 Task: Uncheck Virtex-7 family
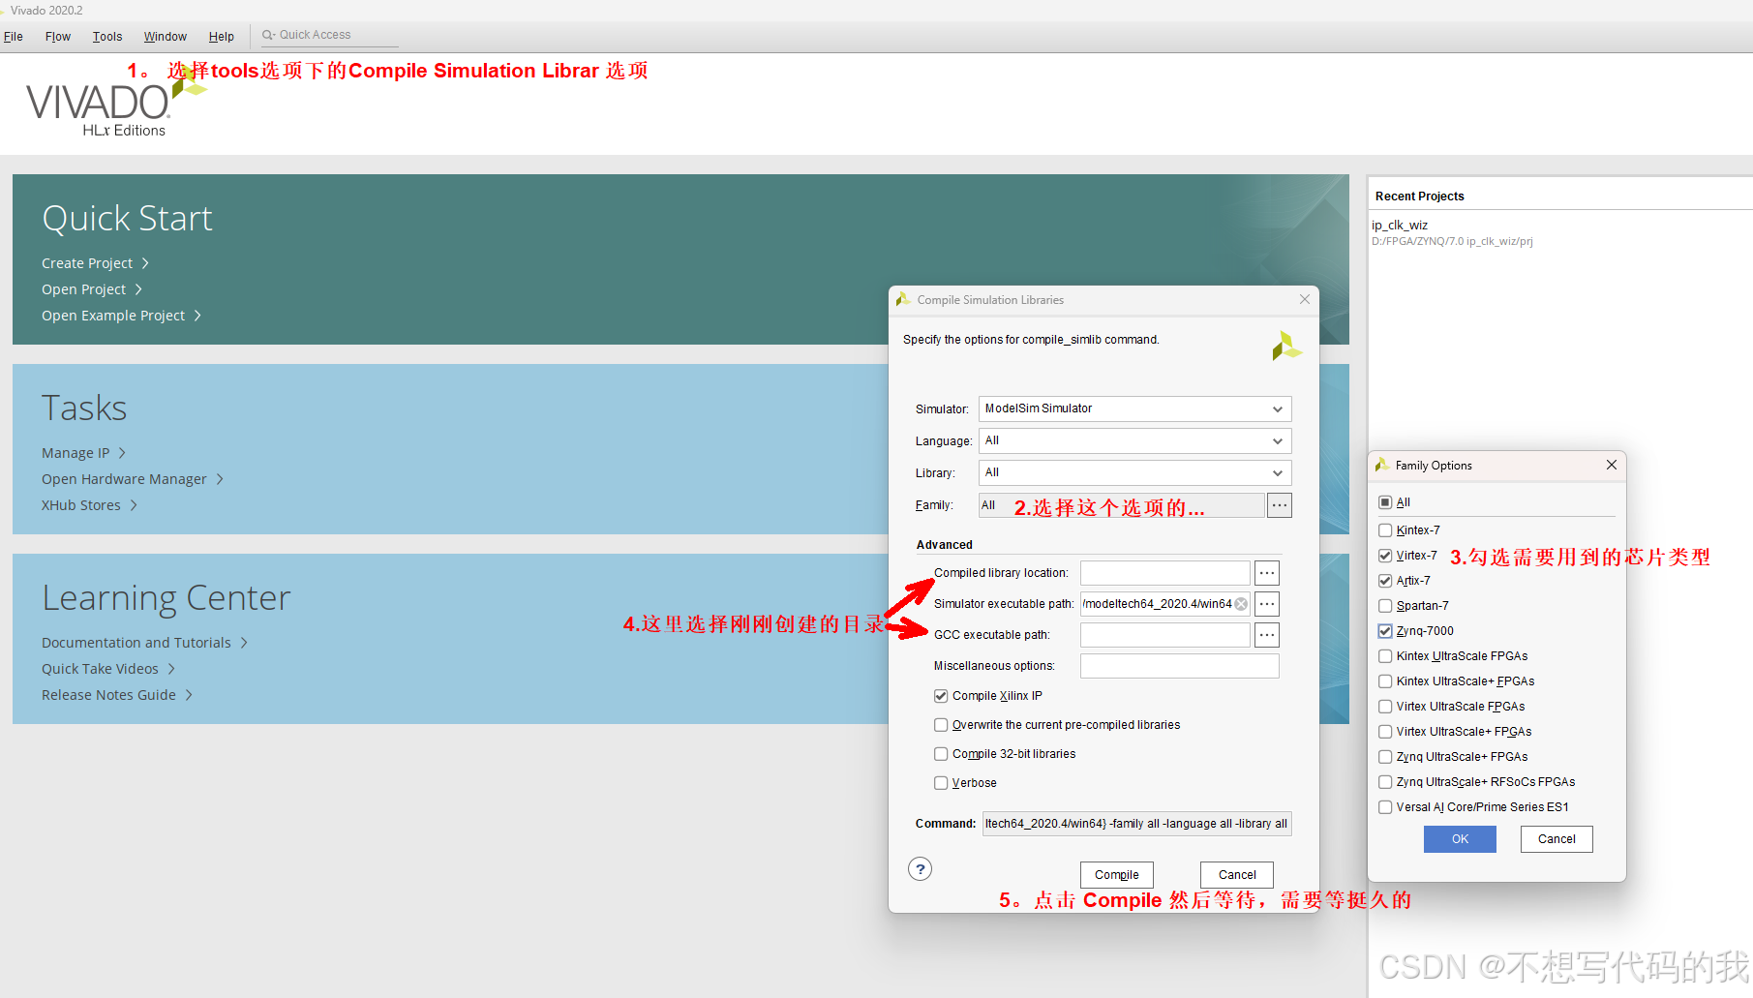pyautogui.click(x=1385, y=556)
